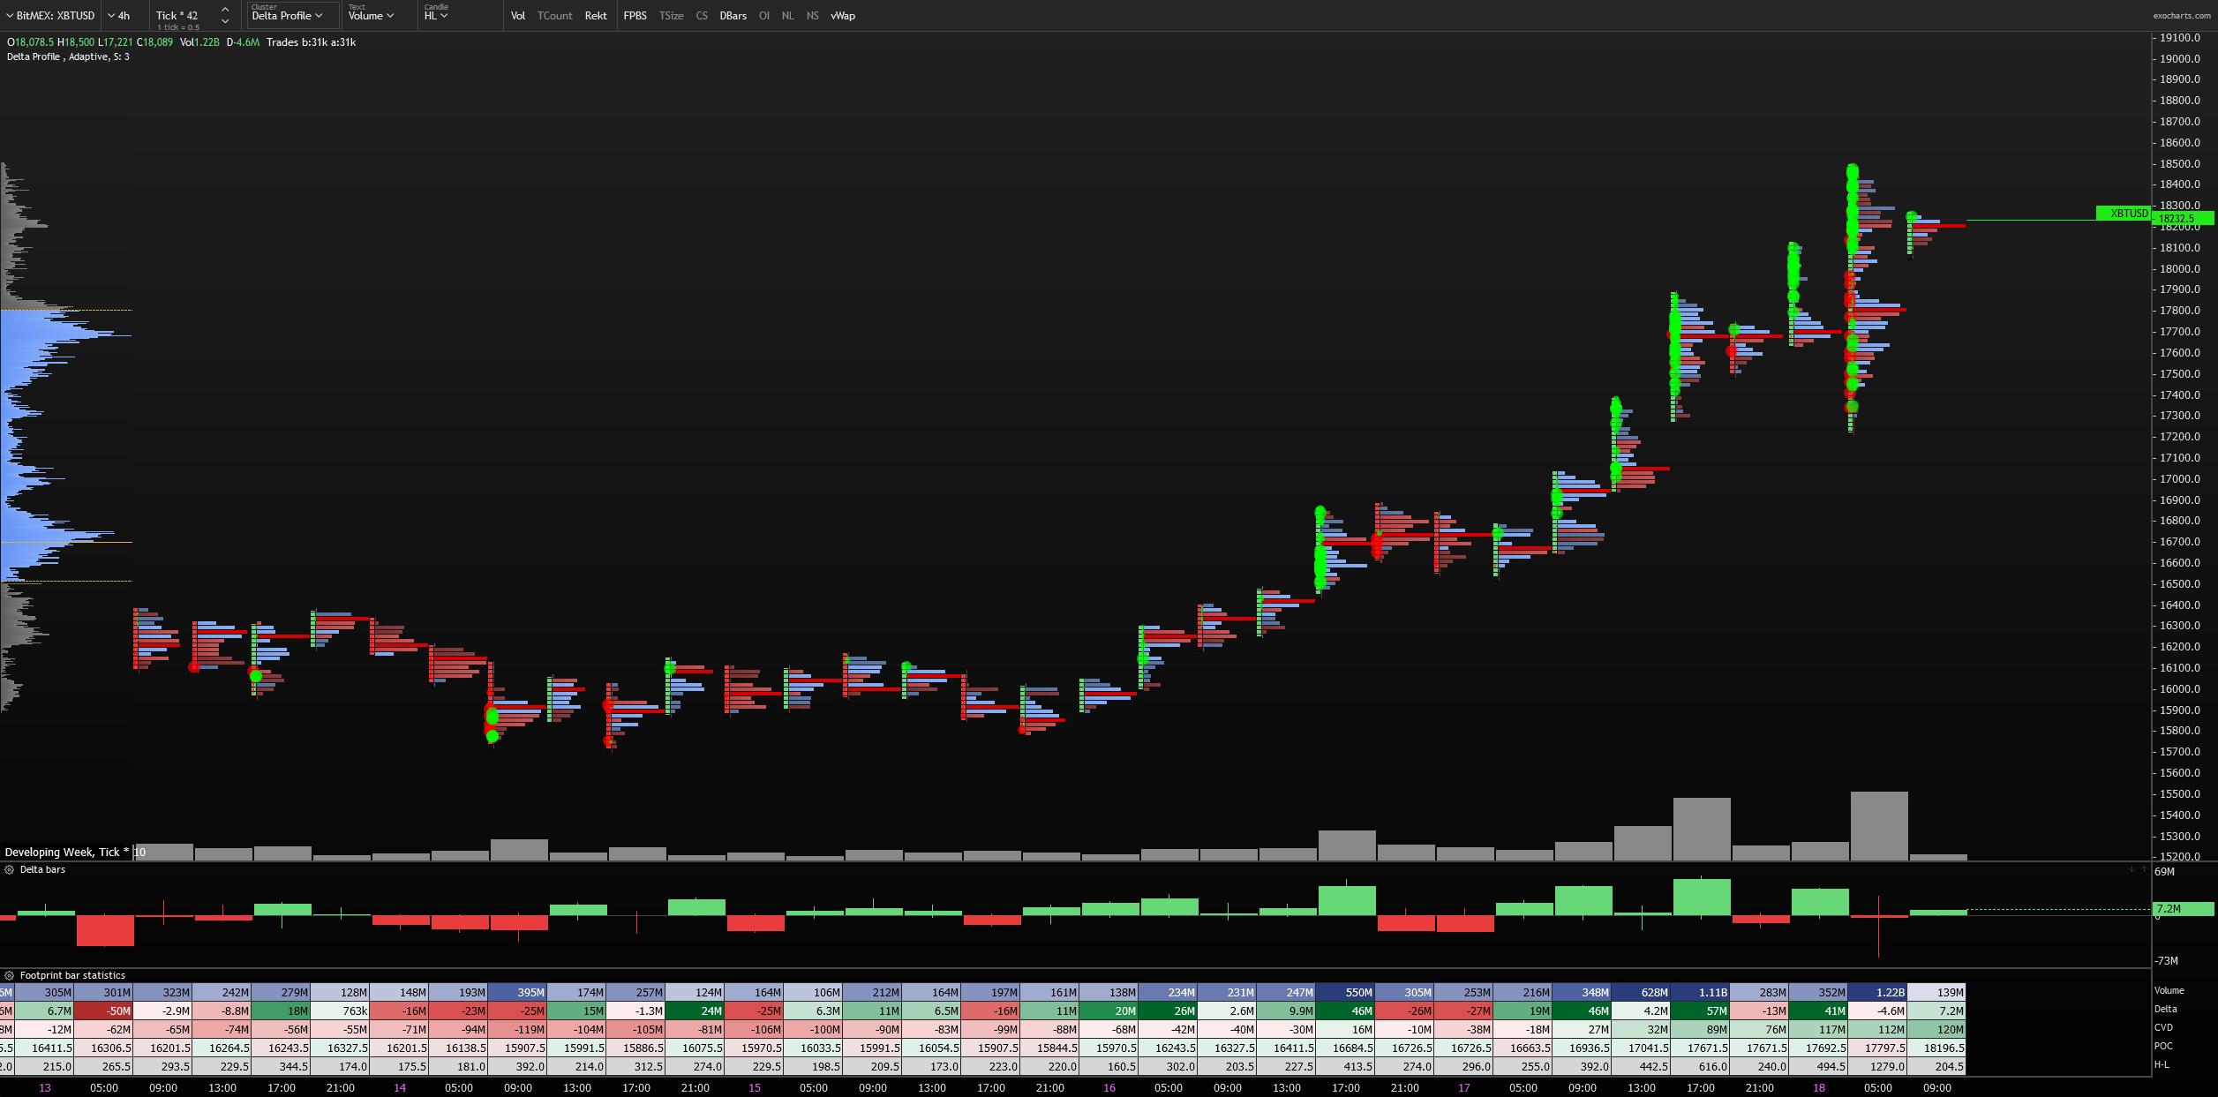This screenshot has width=2218, height=1097.
Task: Toggle the CS display
Action: 702,15
